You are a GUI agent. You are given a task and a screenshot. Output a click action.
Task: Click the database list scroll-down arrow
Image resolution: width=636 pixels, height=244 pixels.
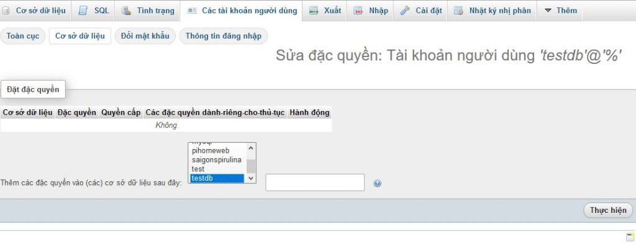251,178
